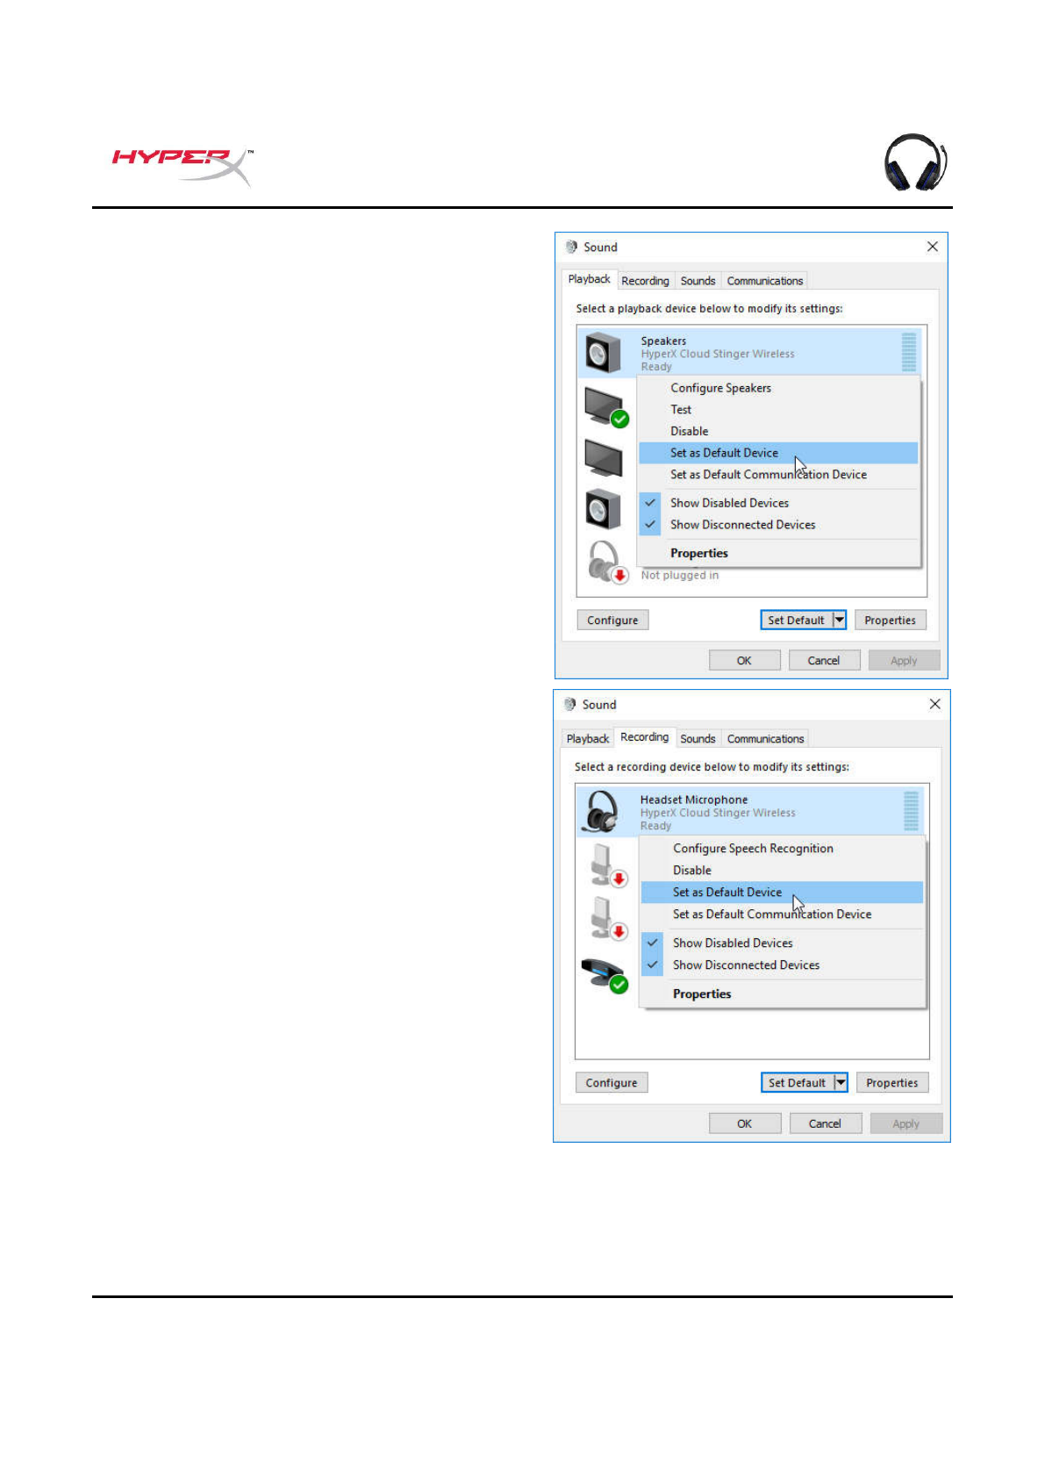Click Cancel in the Recording Sound window

(x=825, y=1123)
